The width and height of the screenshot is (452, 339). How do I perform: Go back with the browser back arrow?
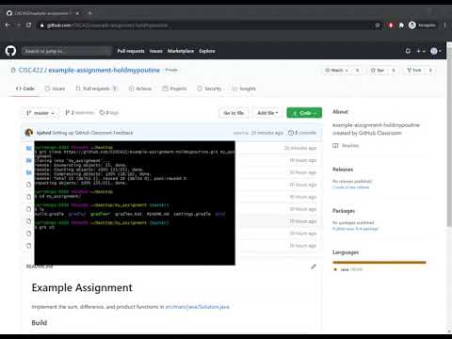point(8,25)
